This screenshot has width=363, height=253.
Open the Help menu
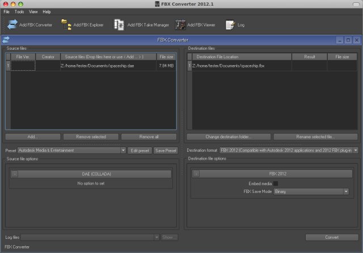click(x=47, y=11)
